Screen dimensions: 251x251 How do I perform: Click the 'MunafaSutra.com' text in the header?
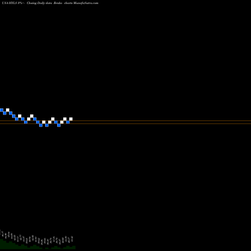coord(86,3)
